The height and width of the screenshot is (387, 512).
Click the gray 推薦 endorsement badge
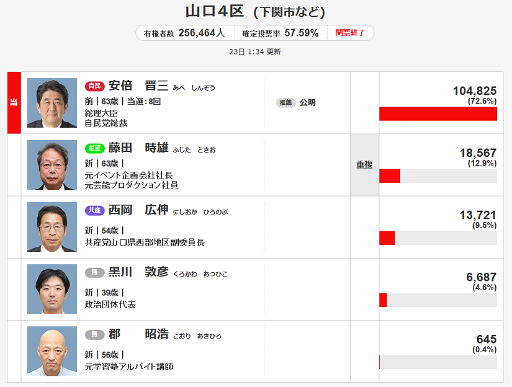pos(285,102)
